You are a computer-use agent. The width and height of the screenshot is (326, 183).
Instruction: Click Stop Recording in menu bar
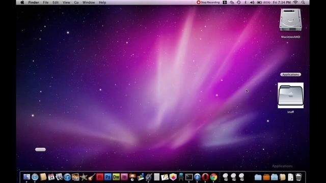tap(208, 3)
